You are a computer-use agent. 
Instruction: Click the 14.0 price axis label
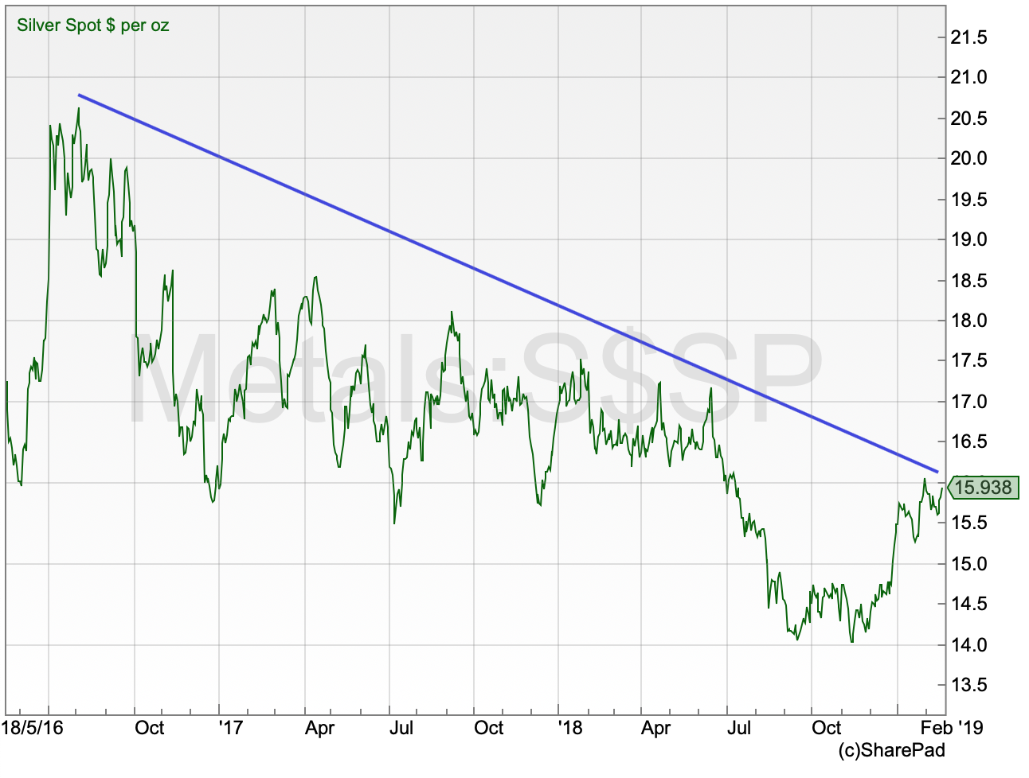tap(968, 644)
